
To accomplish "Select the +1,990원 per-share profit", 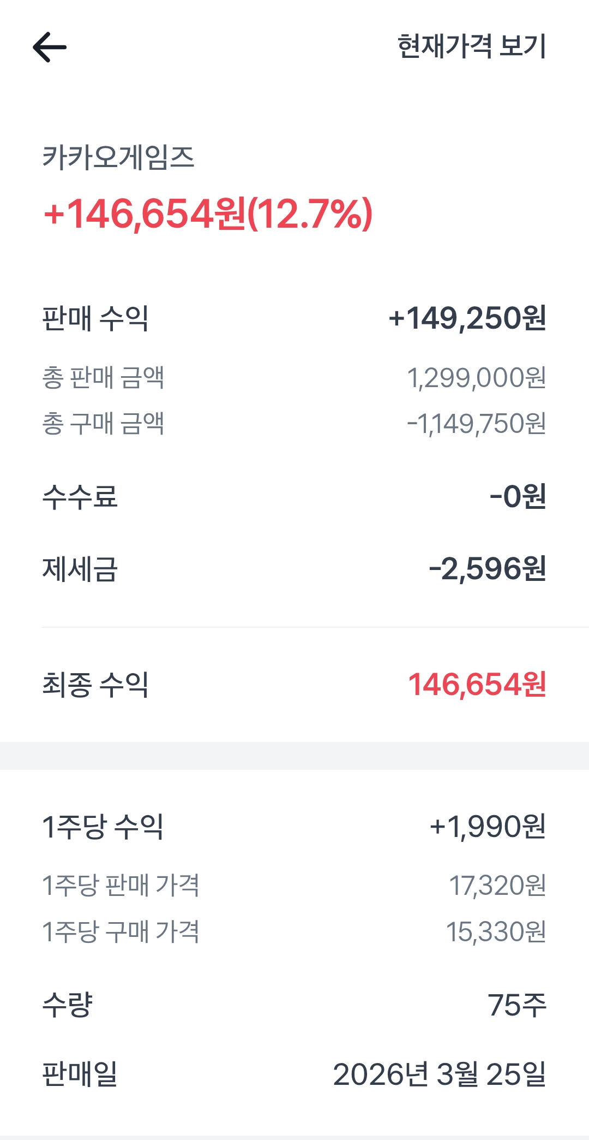I will click(x=488, y=827).
